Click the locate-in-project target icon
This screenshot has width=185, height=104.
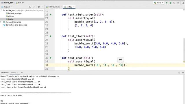pyautogui.click(x=30, y=7)
